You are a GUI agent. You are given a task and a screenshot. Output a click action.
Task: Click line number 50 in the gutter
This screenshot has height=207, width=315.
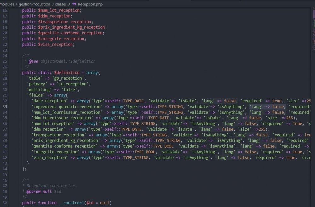pos(5,203)
